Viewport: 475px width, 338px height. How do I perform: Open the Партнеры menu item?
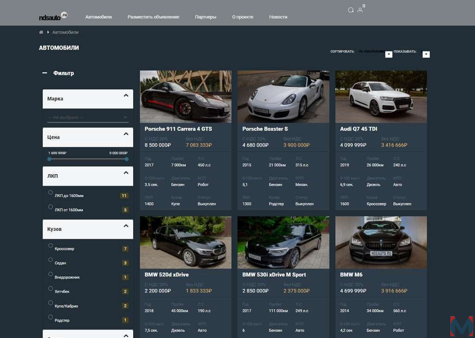(x=205, y=17)
